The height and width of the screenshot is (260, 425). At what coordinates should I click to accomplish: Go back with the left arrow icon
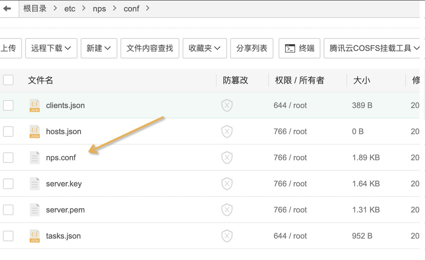pos(7,9)
